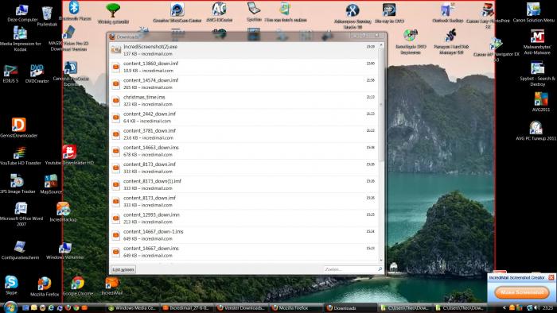Select IncrediScreenshot(2).exe download entry
Image resolution: width=557 pixels, height=313 pixels.
[x=243, y=50]
